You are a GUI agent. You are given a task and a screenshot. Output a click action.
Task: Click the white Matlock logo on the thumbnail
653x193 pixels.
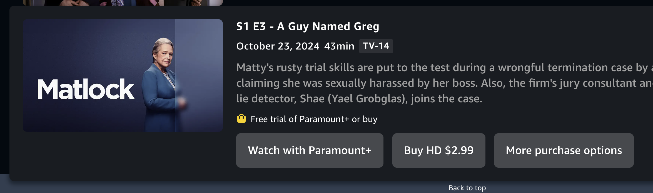tap(86, 89)
